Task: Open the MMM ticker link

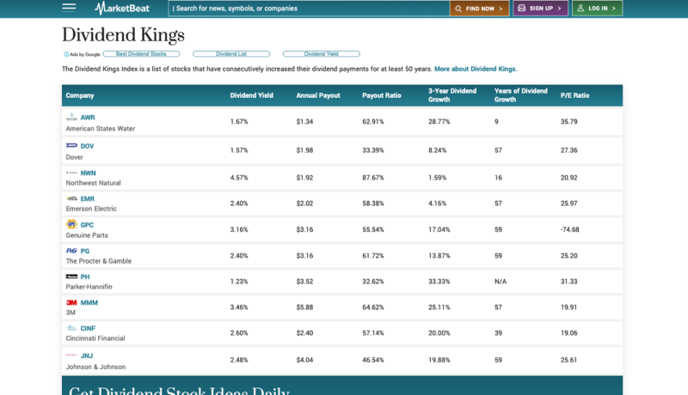Action: 89,302
